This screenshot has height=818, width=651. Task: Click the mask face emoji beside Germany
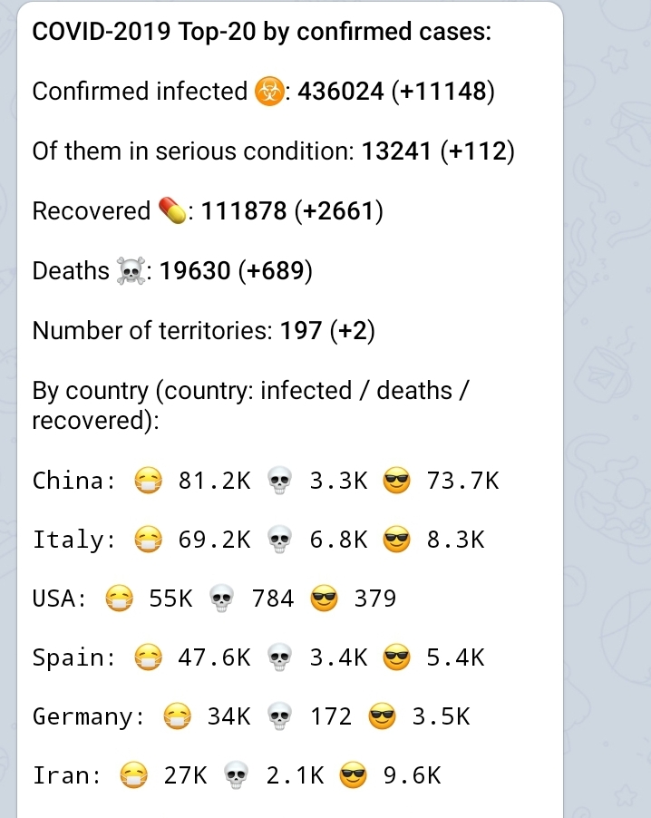[177, 717]
